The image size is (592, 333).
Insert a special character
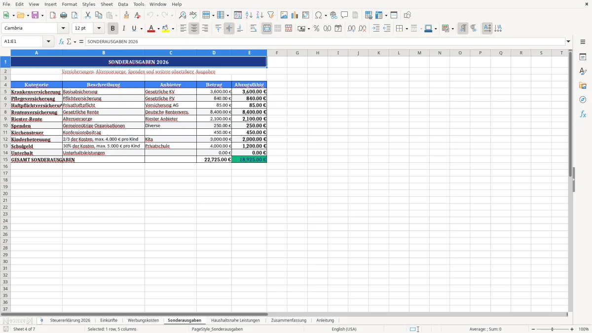click(x=318, y=15)
